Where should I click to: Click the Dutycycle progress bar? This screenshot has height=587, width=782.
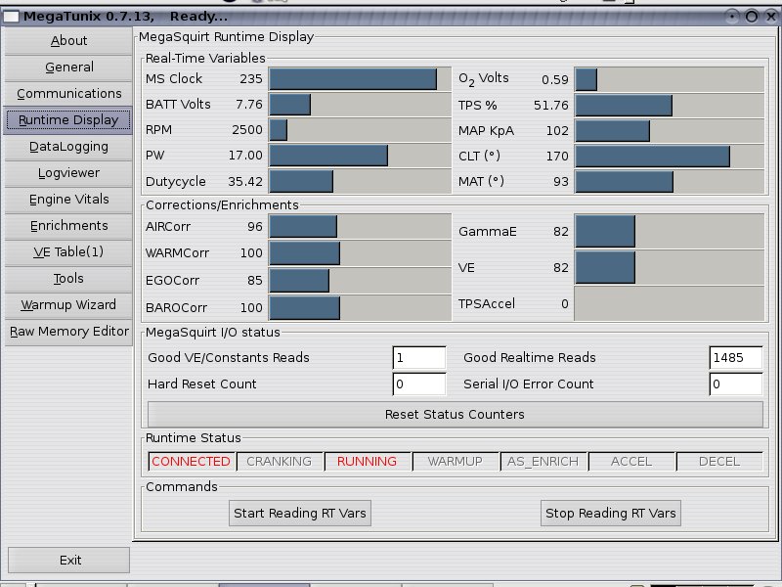tap(360, 181)
